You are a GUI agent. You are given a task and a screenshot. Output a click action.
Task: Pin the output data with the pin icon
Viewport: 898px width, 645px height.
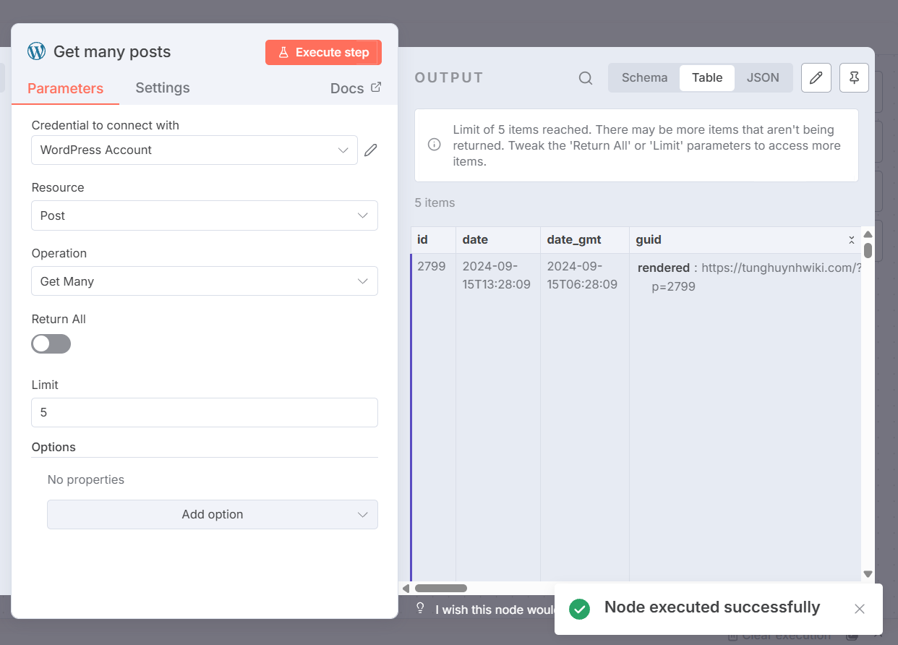point(854,77)
